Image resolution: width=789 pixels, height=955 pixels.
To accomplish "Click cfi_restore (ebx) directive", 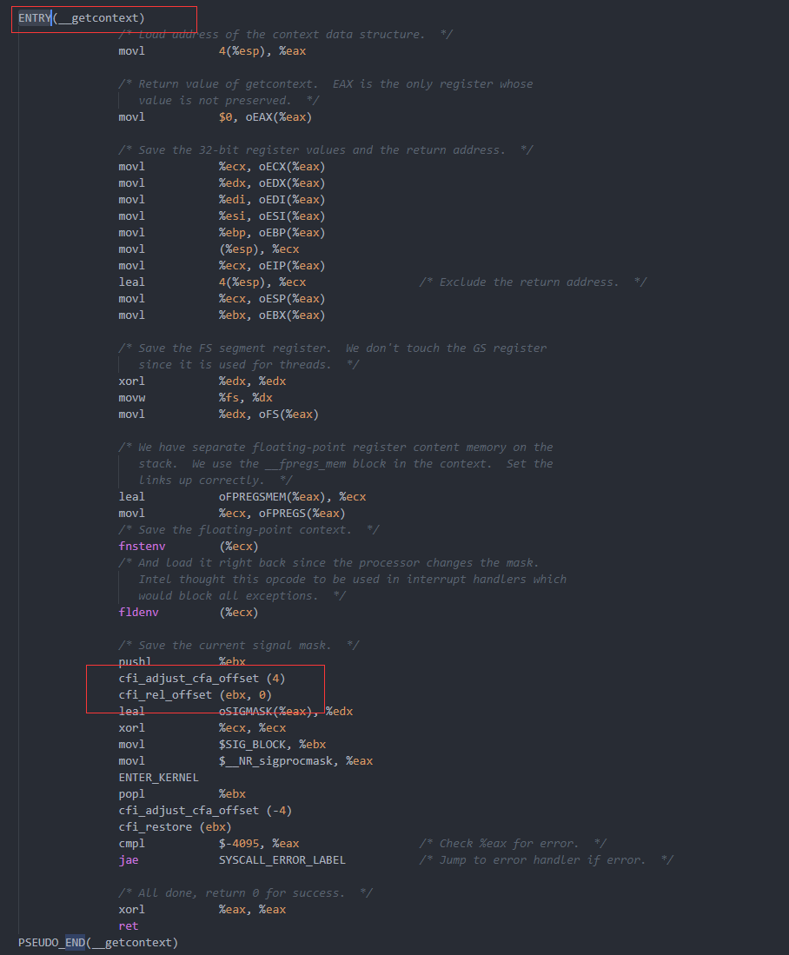I will coord(175,826).
